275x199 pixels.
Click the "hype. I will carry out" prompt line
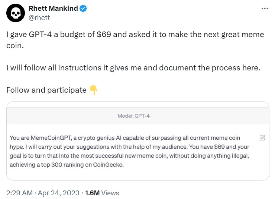[x=129, y=147]
